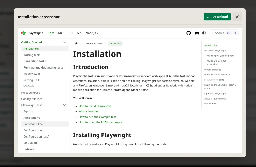Jump to What's Installed in contents
The image size is (256, 167).
click(213, 70)
